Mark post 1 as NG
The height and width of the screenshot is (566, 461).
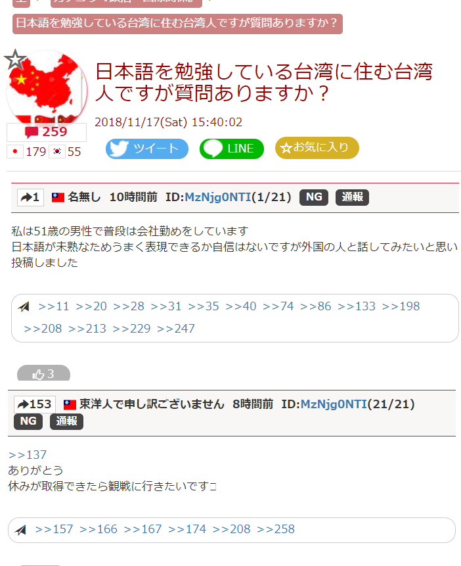click(314, 197)
